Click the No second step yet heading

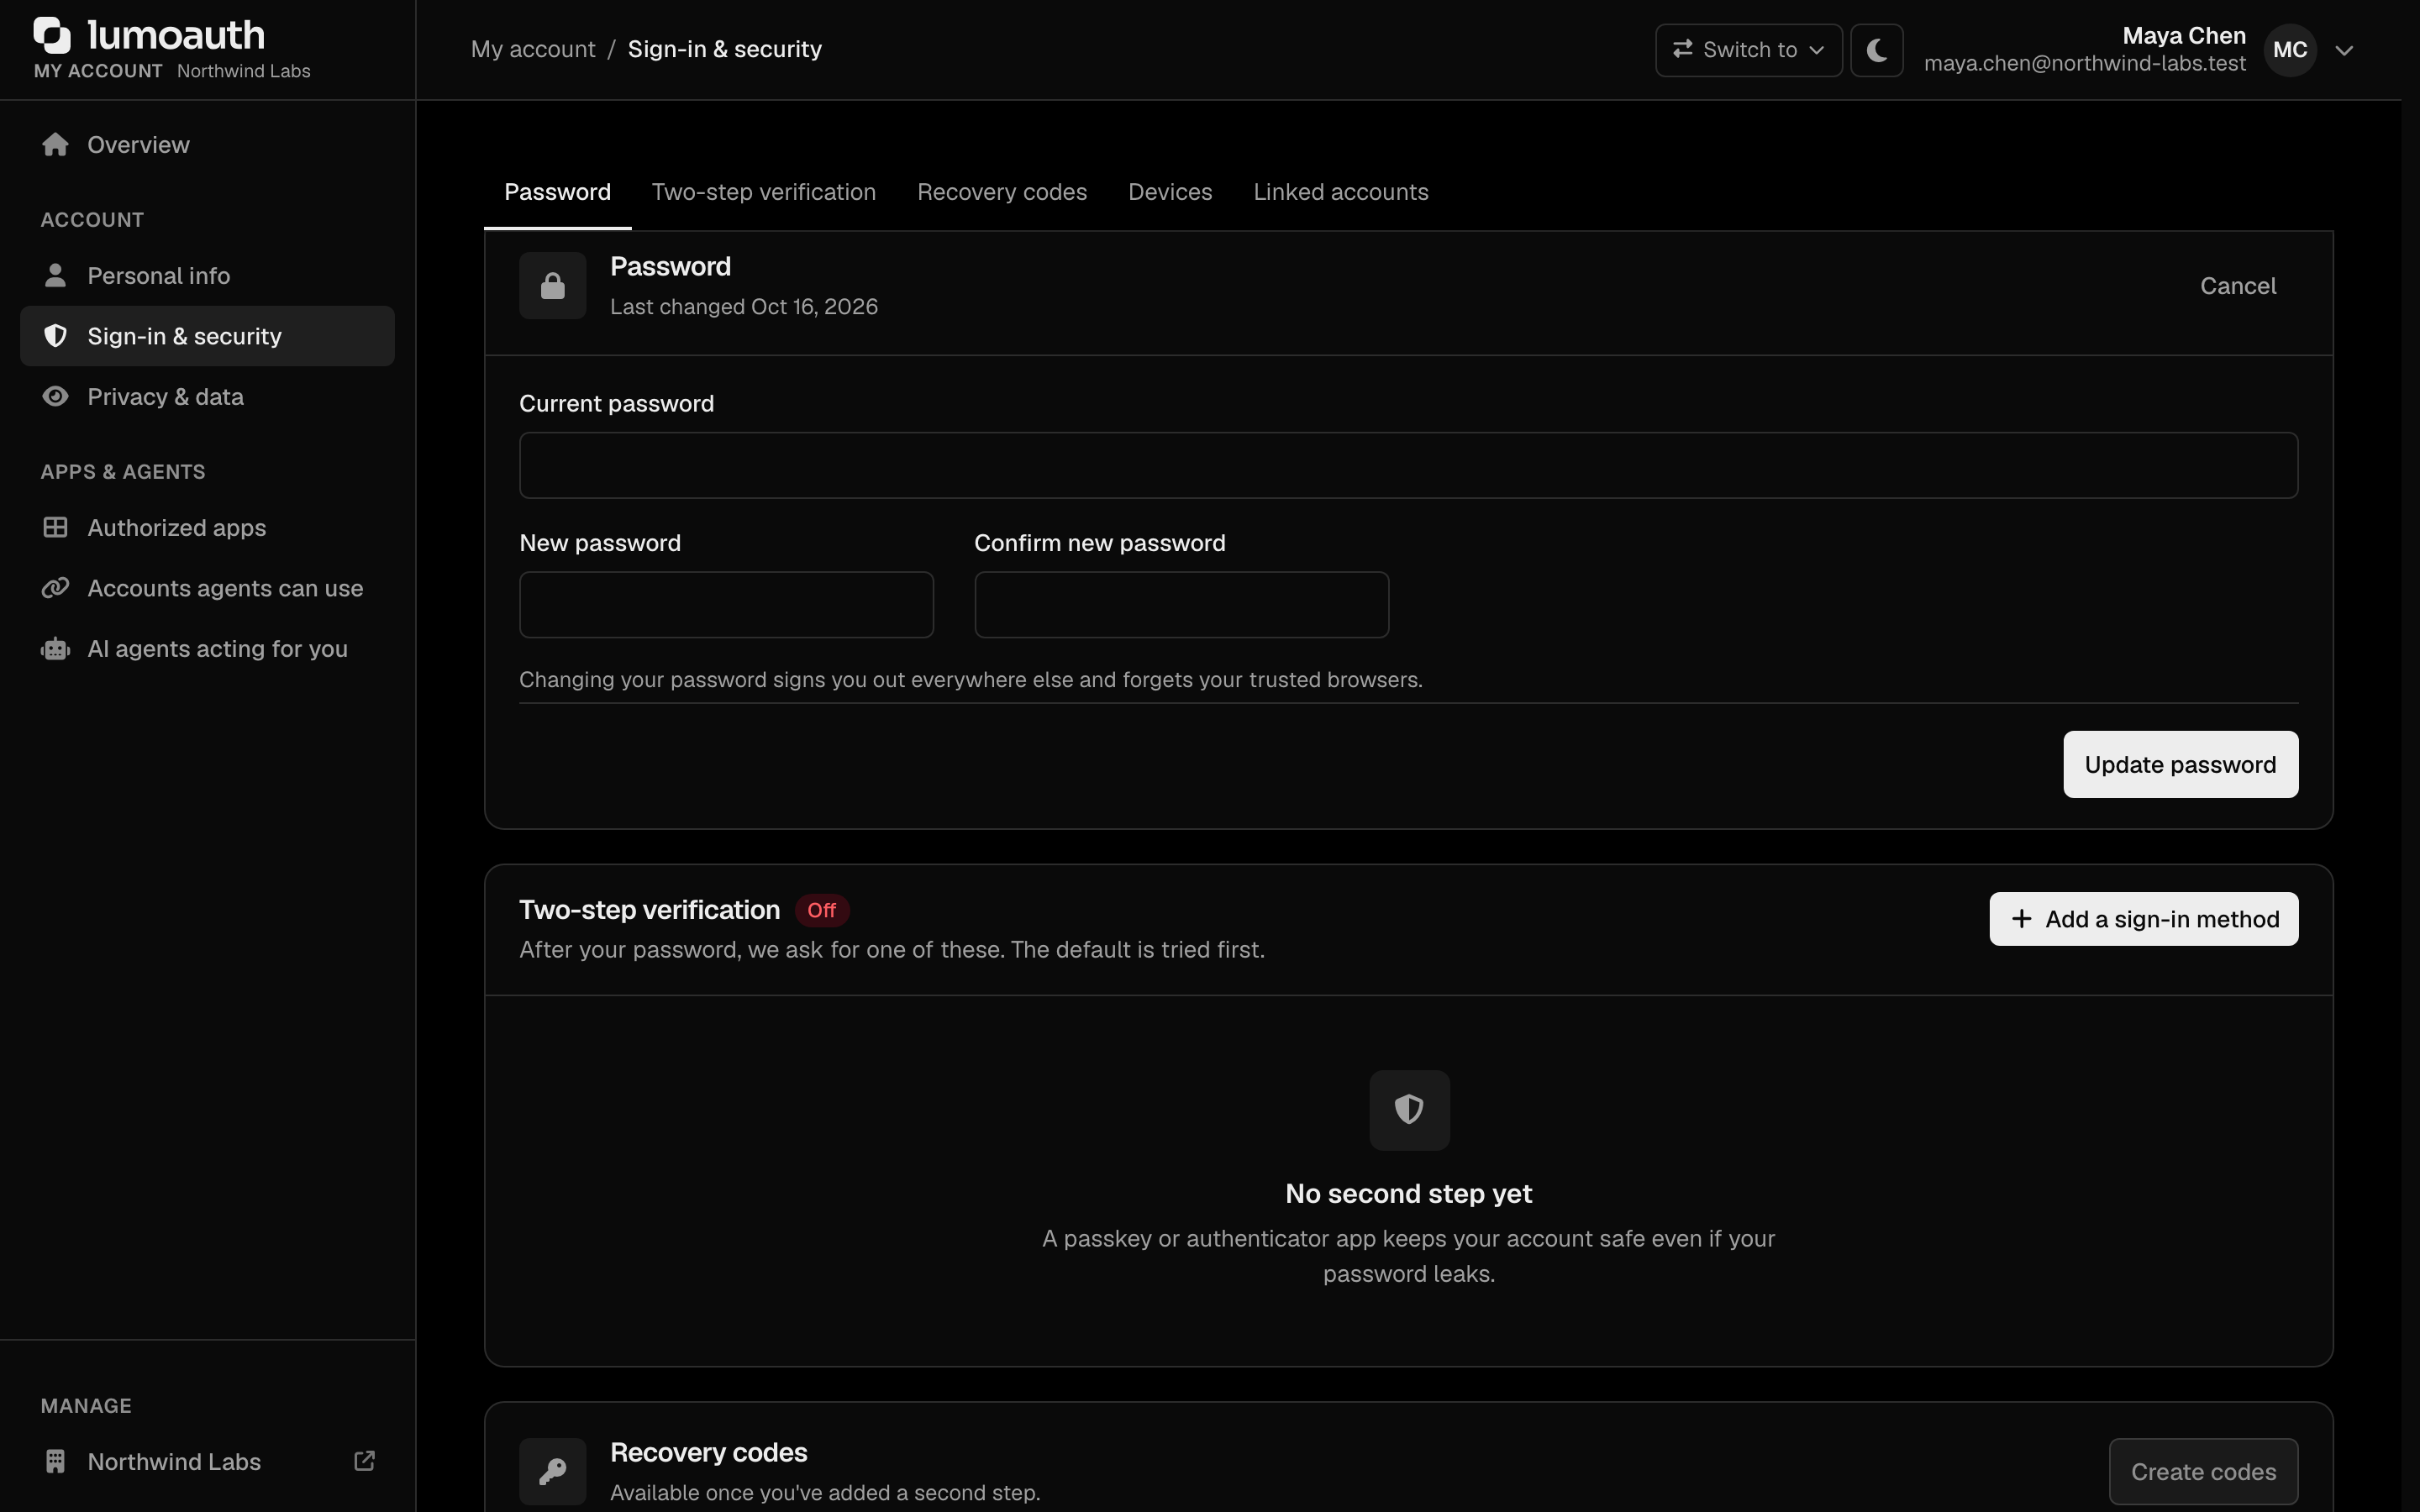pyautogui.click(x=1409, y=1194)
